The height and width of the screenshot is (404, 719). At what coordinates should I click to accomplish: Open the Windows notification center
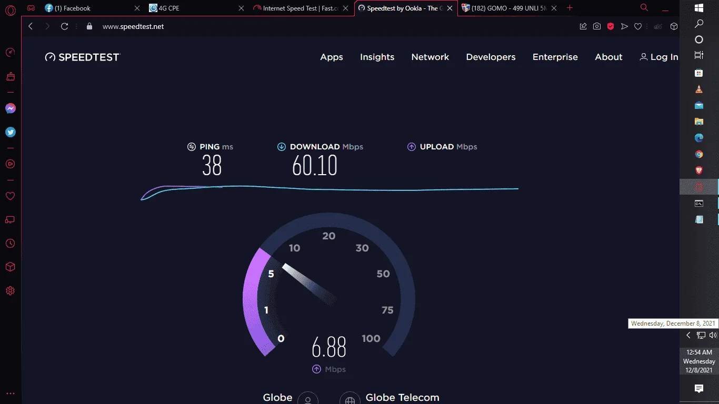(699, 389)
